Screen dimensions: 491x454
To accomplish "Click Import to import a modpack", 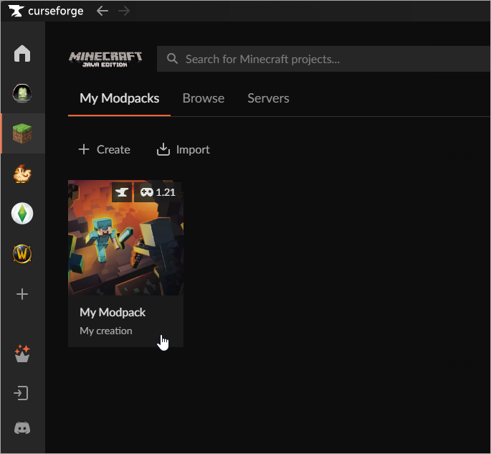I will [183, 149].
